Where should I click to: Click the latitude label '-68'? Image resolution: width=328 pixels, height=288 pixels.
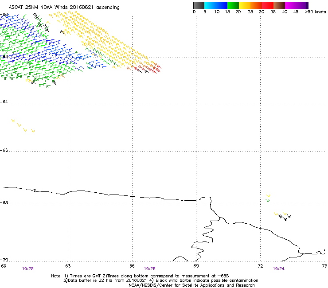tap(4, 202)
